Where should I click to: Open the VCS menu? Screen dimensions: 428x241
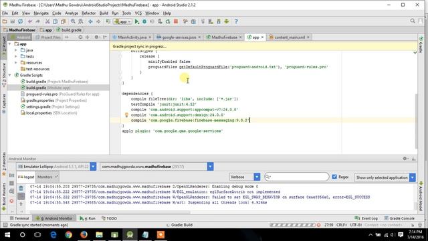tap(138, 13)
